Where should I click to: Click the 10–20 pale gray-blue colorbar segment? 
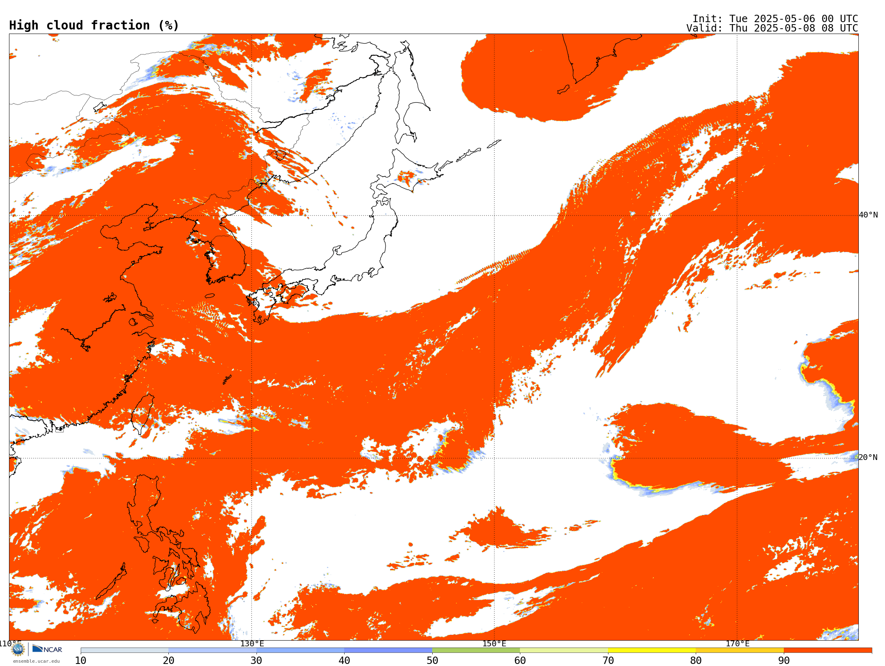(125, 650)
